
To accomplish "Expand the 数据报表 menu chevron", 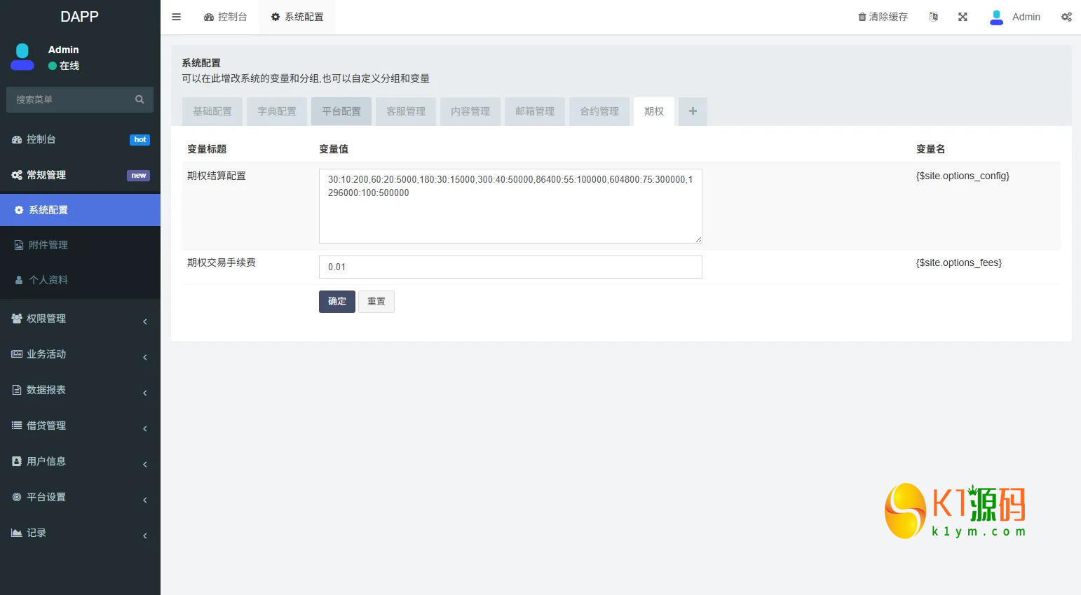I will coord(145,393).
